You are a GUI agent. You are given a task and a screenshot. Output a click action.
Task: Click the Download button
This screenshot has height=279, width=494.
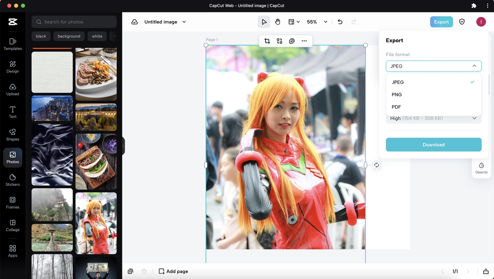pos(434,145)
